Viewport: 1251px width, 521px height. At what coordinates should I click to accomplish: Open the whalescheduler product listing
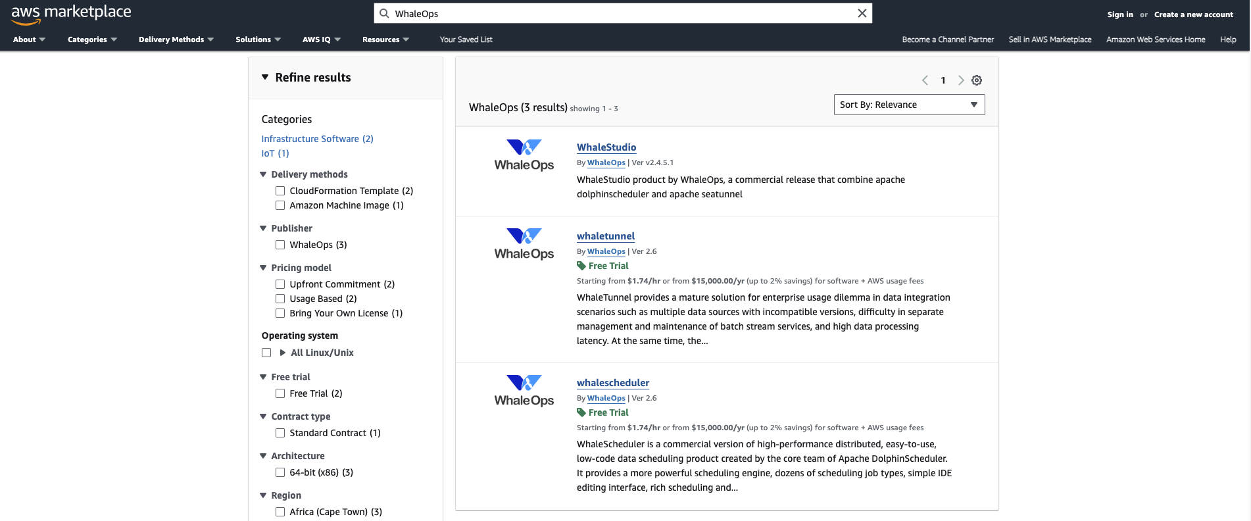click(613, 383)
